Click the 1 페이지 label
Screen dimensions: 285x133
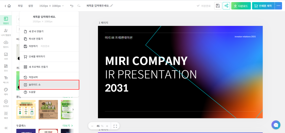click(x=103, y=23)
